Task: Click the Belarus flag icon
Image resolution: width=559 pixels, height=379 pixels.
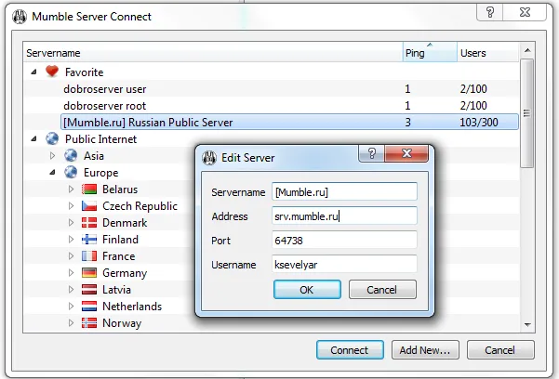Action: click(89, 189)
